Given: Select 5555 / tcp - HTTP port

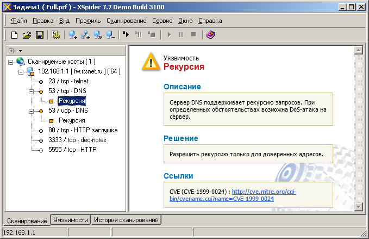Looking at the screenshot, I should [x=72, y=150].
